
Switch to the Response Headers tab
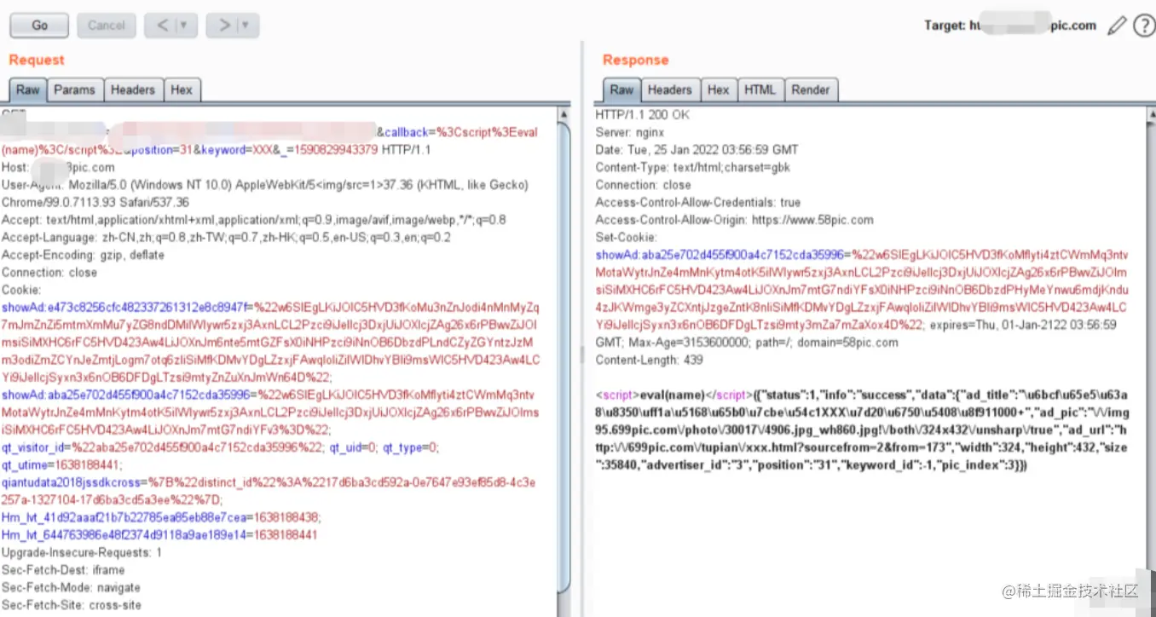point(670,89)
